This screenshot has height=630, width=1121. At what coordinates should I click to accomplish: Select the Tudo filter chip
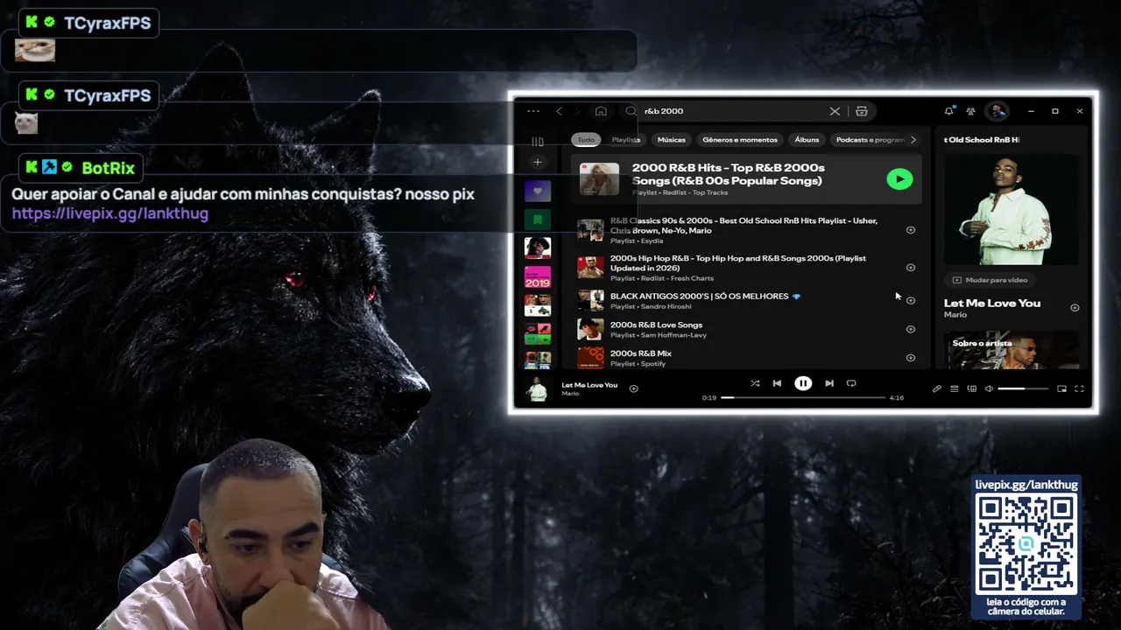pyautogui.click(x=586, y=140)
